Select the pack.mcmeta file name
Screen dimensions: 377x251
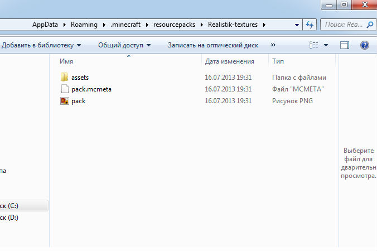coord(91,89)
